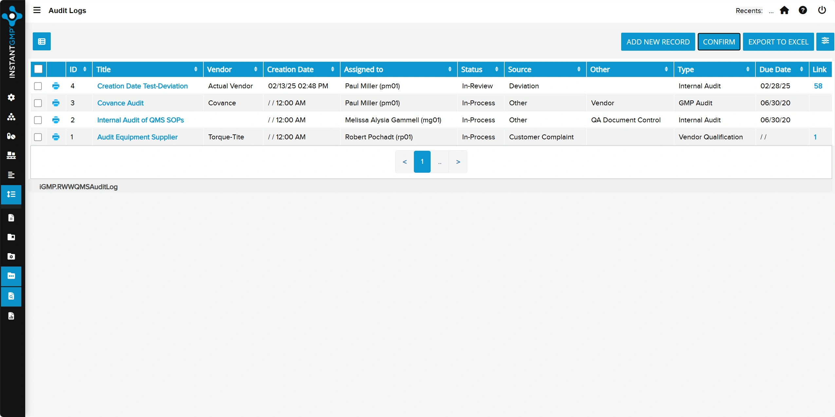Select the Internal Audit of QMS SOPs checkbox
Screen dimensions: 835x417
click(38, 120)
